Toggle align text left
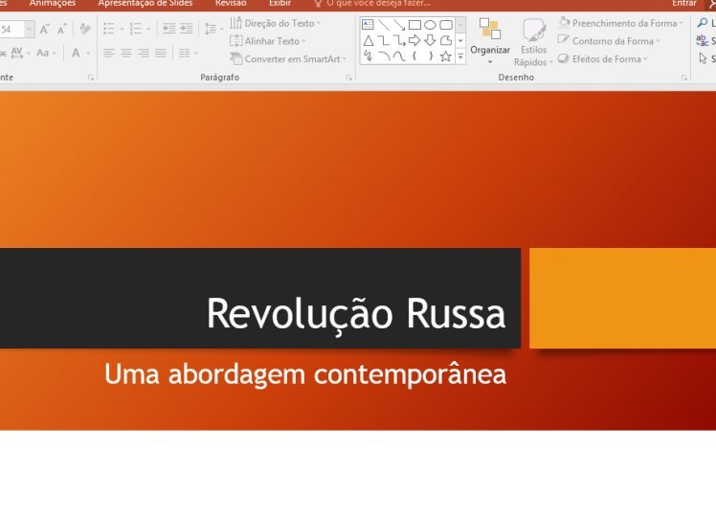Image resolution: width=716 pixels, height=517 pixels. [109, 54]
